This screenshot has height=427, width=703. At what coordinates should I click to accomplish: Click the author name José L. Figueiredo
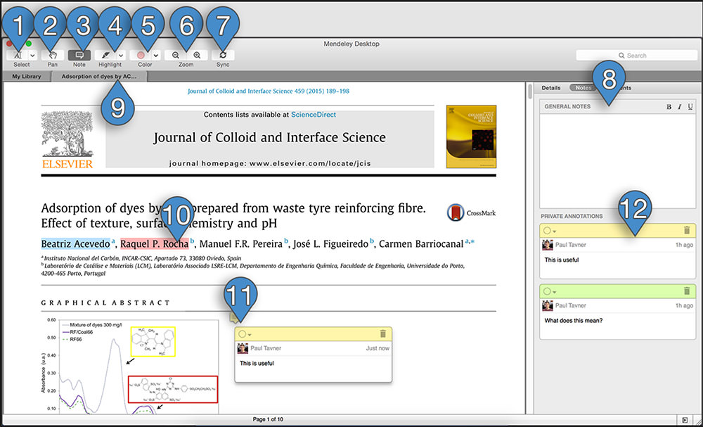331,244
